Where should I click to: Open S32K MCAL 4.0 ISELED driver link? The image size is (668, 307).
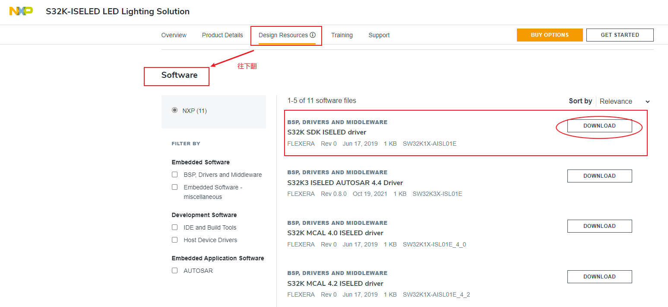[x=335, y=233]
